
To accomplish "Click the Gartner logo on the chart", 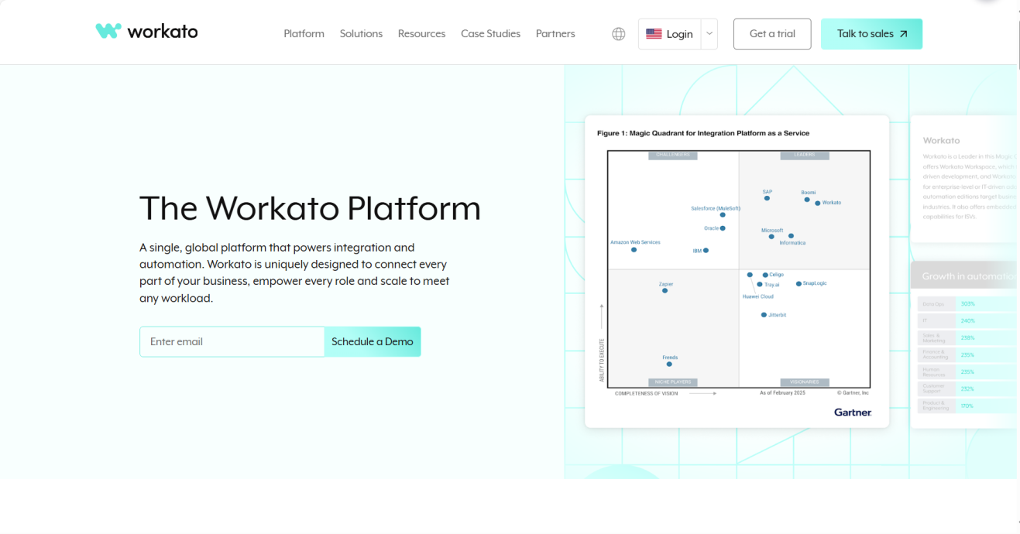I will [x=853, y=412].
